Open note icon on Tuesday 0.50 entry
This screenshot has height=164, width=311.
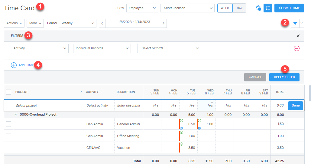tap(181, 128)
